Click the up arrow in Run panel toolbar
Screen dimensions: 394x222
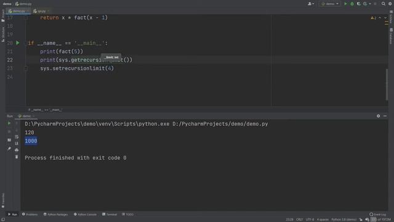(x=17, y=123)
